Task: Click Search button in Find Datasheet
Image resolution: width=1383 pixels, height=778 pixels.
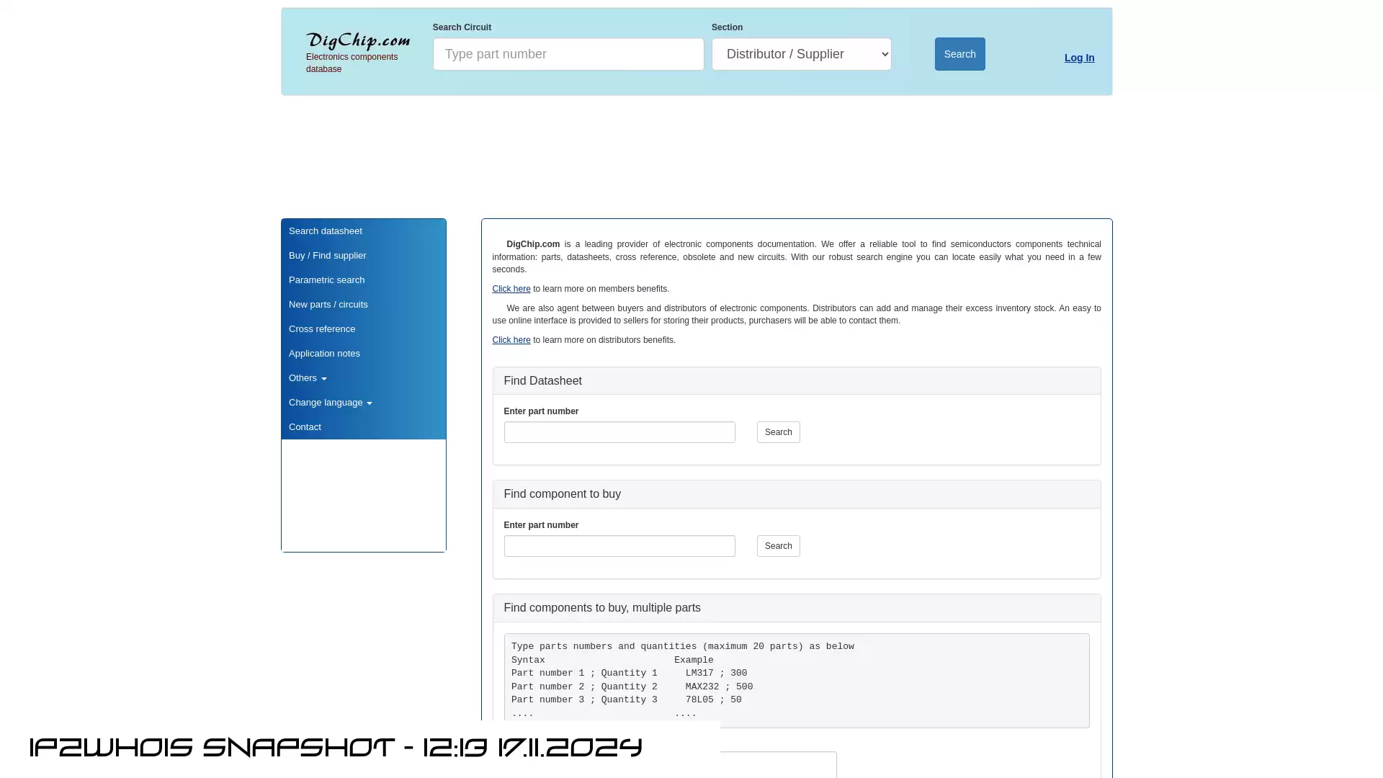Action: point(778,432)
